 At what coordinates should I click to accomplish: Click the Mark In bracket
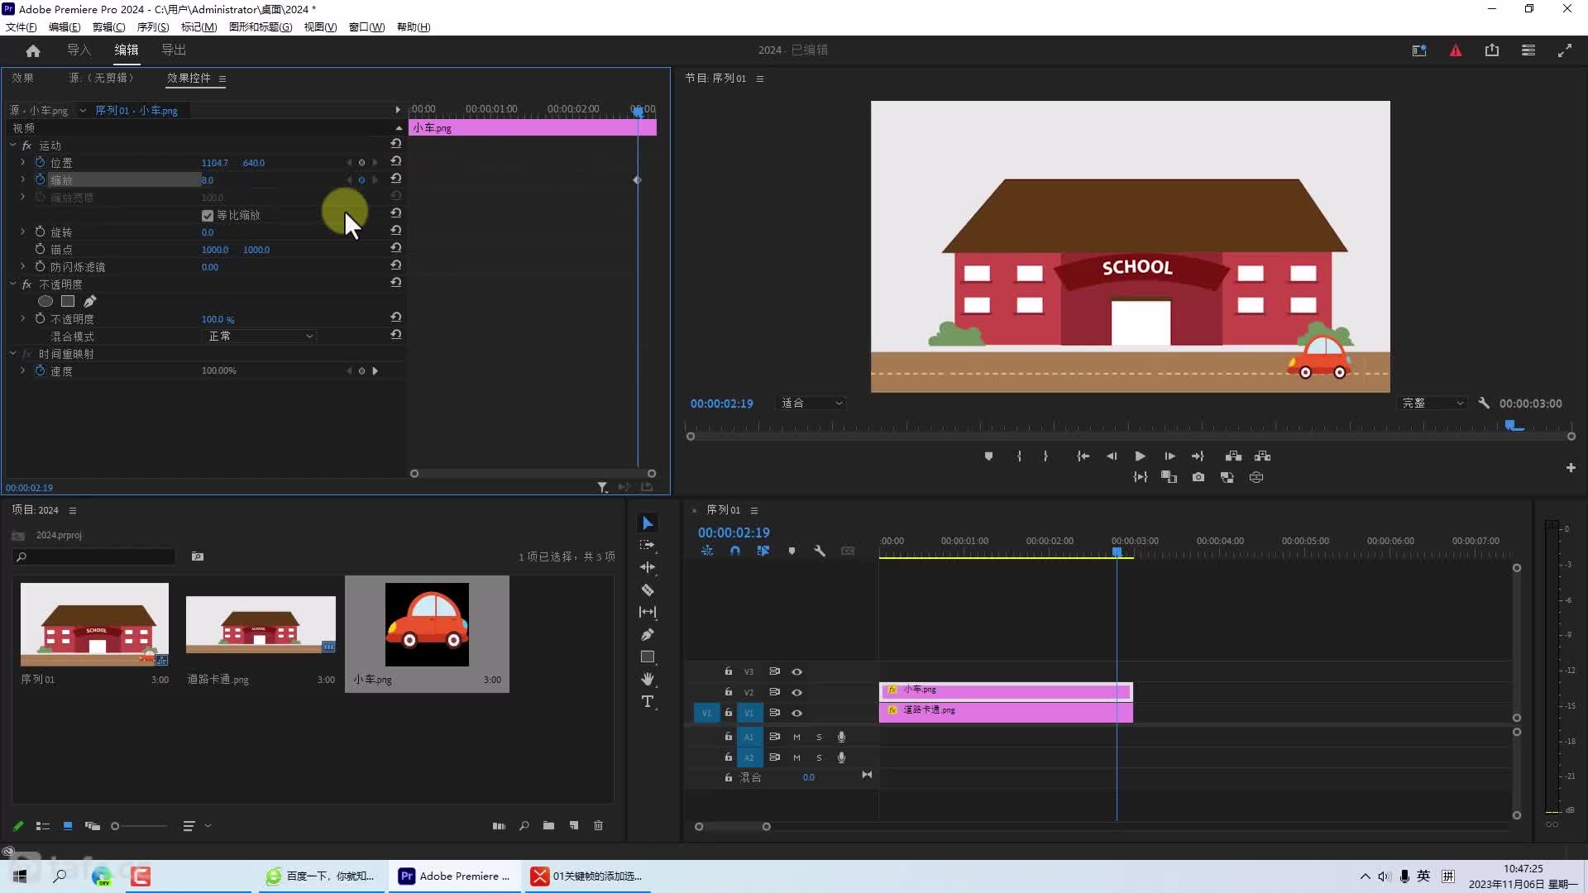[x=1019, y=456]
